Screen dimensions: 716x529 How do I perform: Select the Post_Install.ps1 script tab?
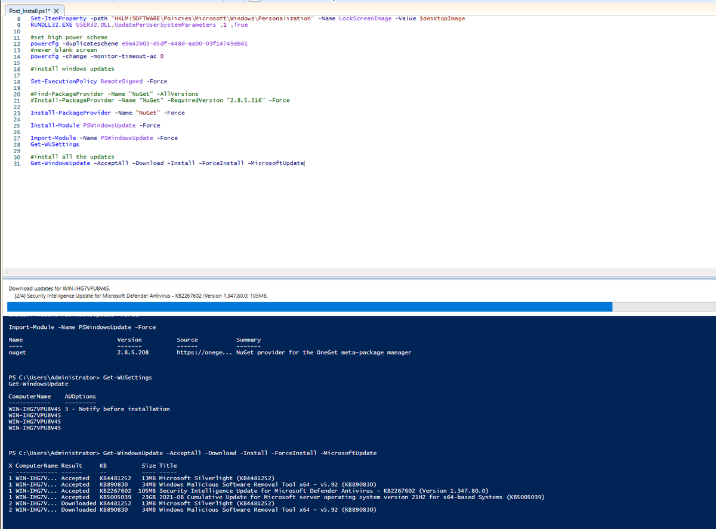pyautogui.click(x=35, y=11)
